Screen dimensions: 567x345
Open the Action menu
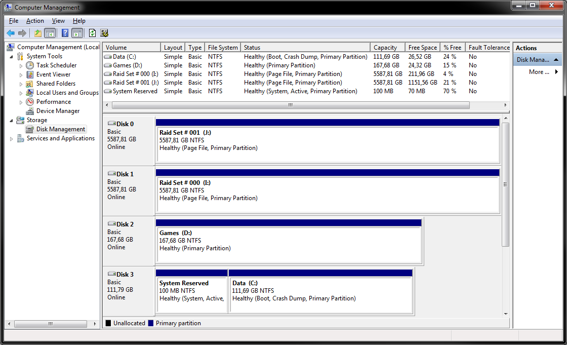coord(35,21)
